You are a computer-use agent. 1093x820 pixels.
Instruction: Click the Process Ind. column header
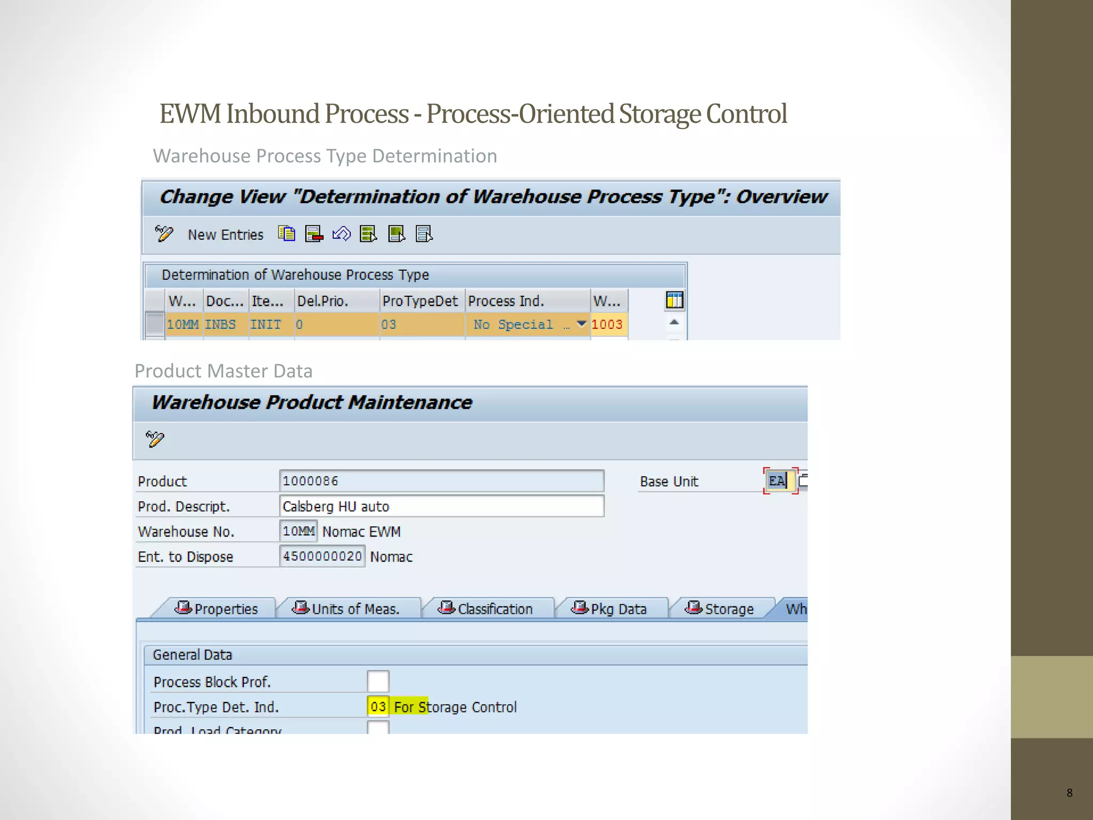coord(527,301)
